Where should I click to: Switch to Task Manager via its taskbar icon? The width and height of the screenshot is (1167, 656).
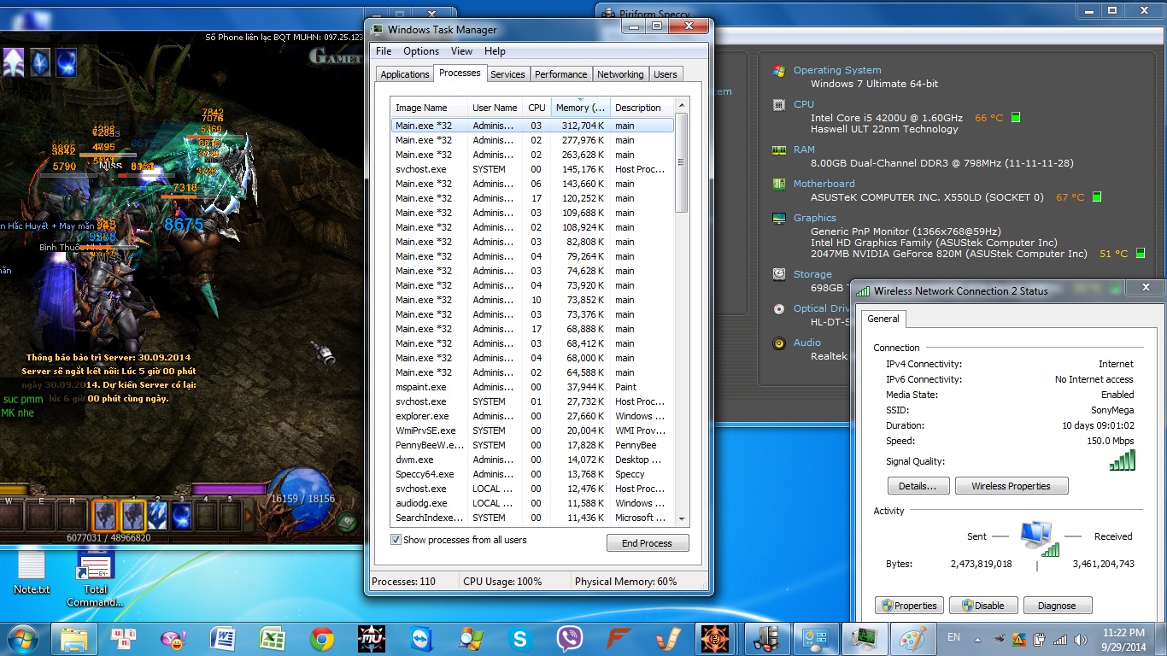[x=865, y=639]
